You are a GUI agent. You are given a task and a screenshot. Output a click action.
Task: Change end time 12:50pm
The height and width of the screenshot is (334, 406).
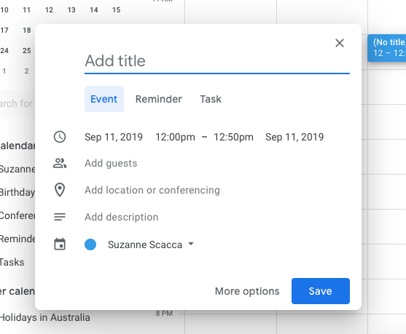coord(233,137)
